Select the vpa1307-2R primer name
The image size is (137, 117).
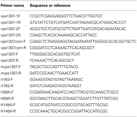(11, 35)
